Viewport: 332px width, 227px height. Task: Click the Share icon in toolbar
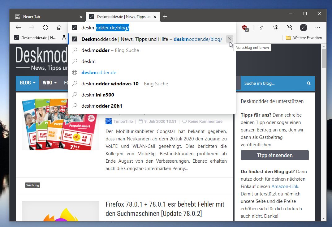tap(289, 28)
